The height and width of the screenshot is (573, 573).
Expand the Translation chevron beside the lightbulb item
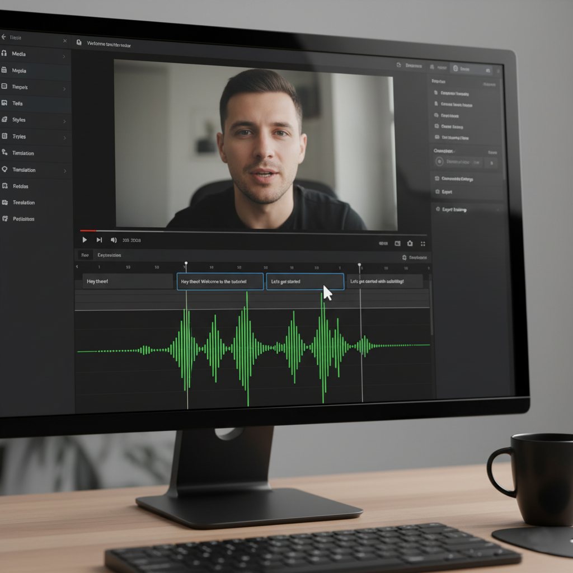point(64,171)
